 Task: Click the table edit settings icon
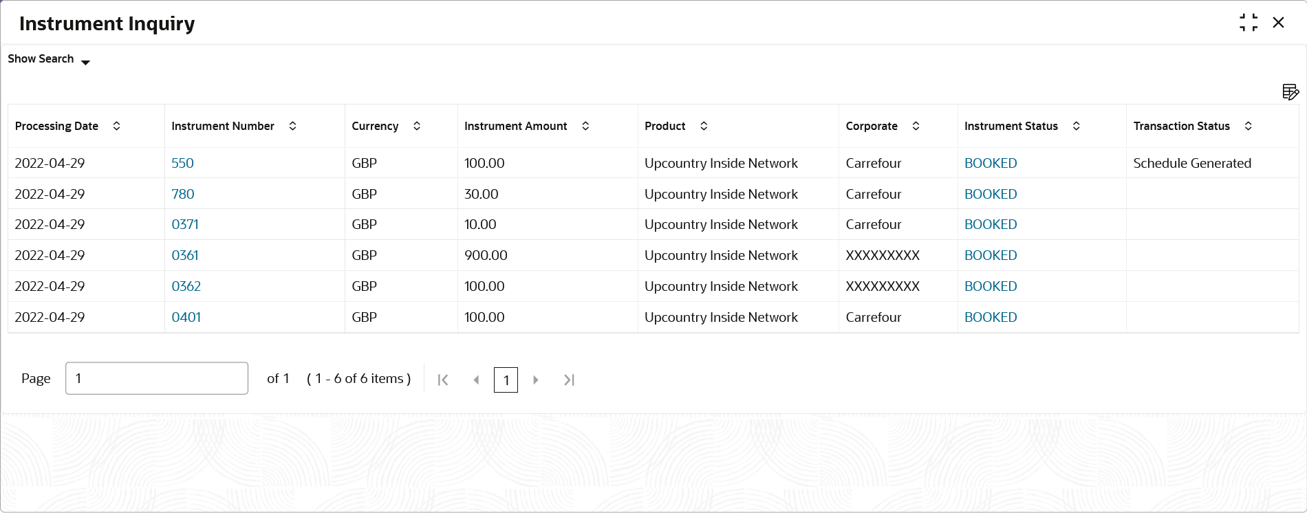[1290, 92]
